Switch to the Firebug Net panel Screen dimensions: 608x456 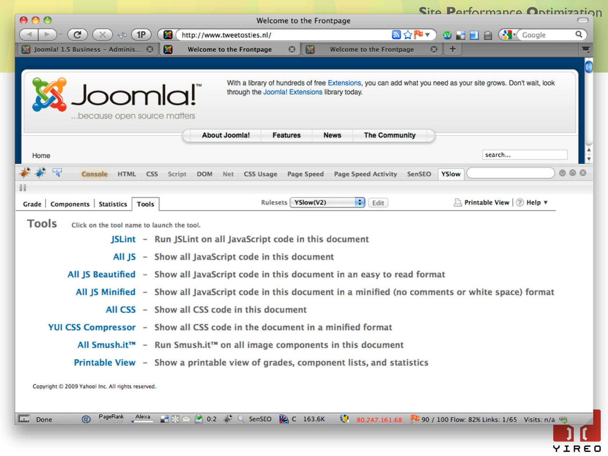228,174
